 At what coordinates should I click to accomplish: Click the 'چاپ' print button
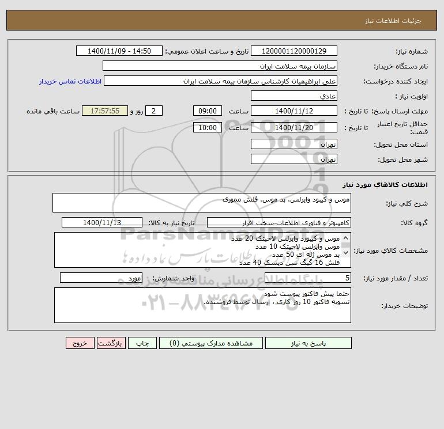coord(142,343)
